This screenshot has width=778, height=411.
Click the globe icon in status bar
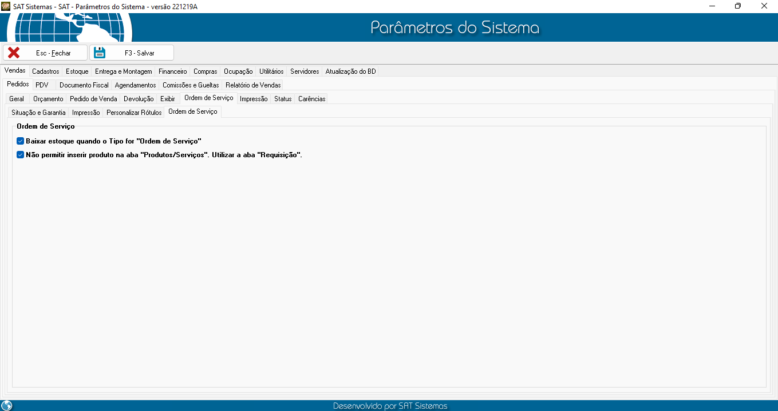7,405
